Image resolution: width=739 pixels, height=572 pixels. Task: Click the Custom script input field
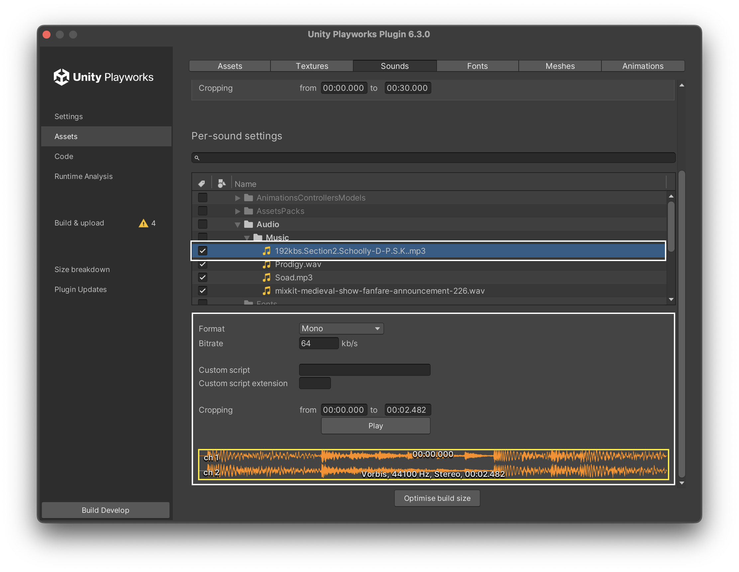(x=365, y=370)
